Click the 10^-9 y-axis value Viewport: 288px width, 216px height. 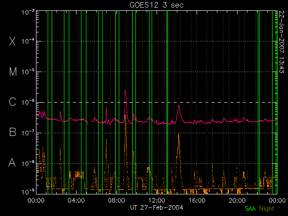[x=28, y=192]
